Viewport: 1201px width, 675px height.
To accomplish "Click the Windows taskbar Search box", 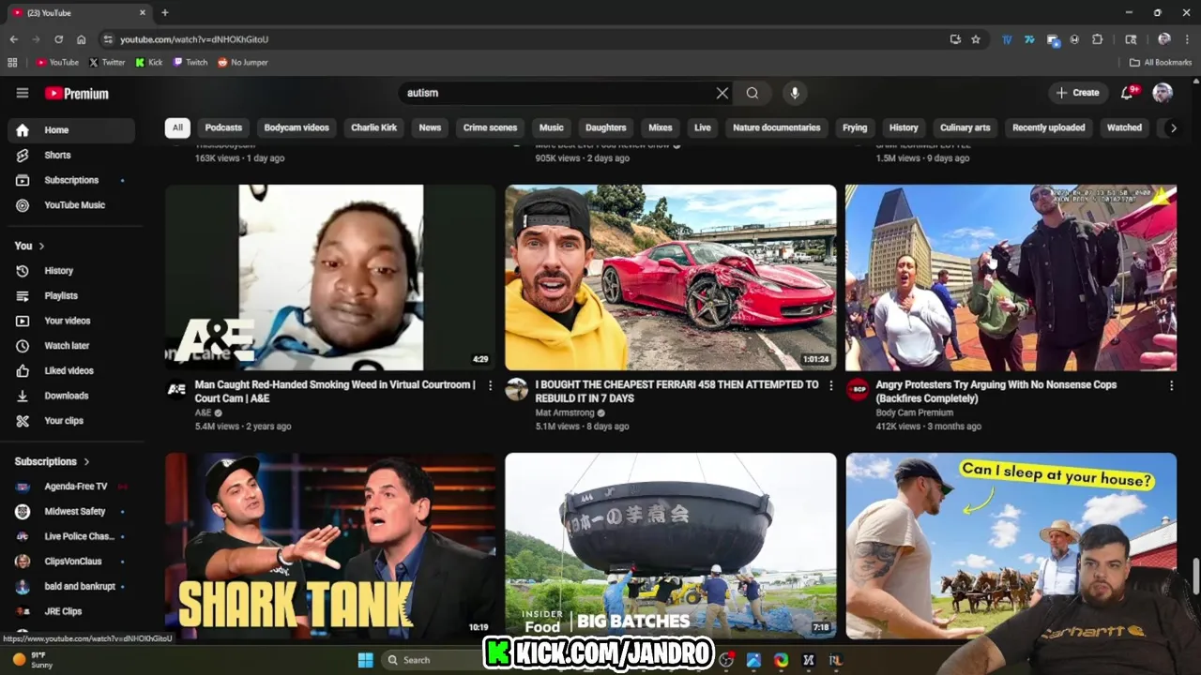I will [x=430, y=660].
